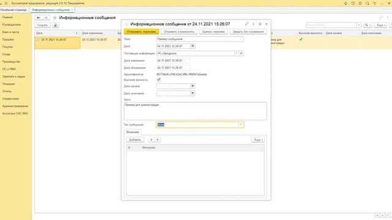Open Отчеты section in sidebar
392x220 pixels.
pos(7,91)
